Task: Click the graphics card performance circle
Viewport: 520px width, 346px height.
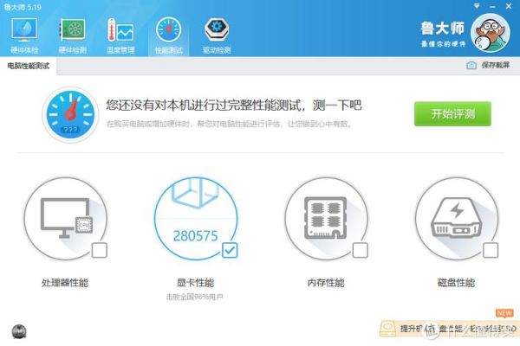Action: (x=196, y=219)
